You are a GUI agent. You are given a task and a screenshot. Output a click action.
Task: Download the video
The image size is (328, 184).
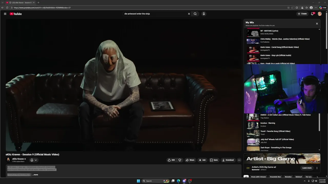pos(228,160)
